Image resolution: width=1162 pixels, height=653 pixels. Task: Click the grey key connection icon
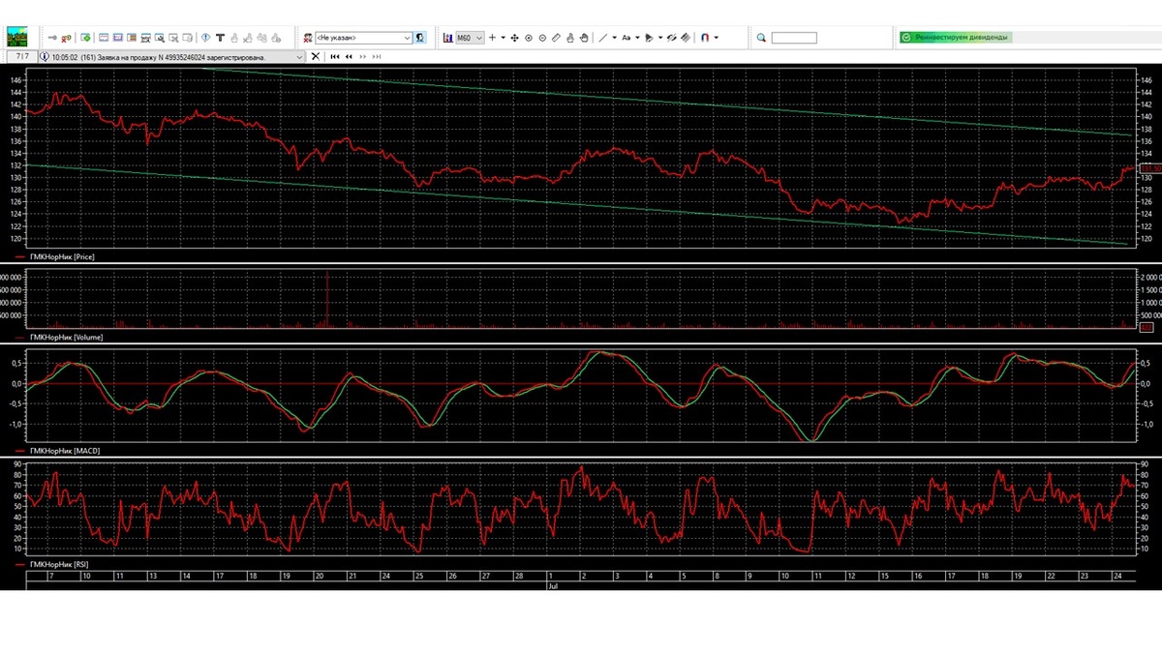tap(52, 38)
